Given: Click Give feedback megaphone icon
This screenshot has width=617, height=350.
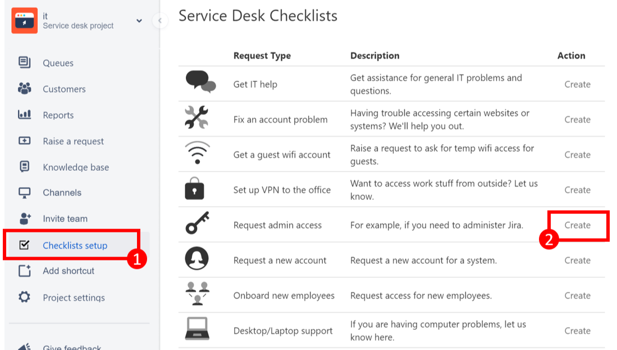Looking at the screenshot, I should point(24,347).
